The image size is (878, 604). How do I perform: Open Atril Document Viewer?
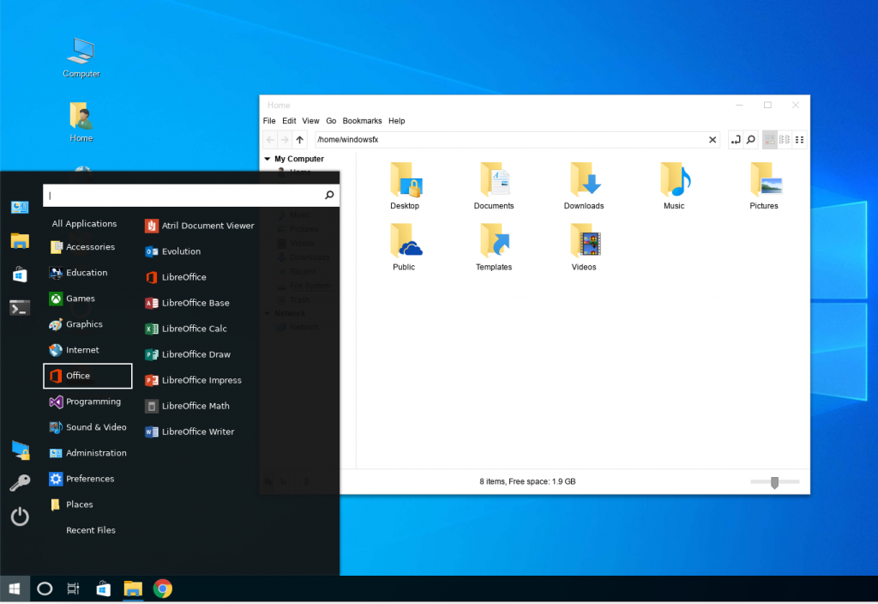(207, 226)
